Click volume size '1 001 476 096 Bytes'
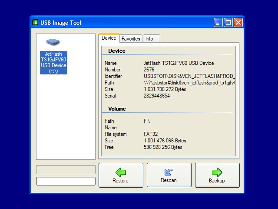Screen dimensions: 278x209 click(165, 141)
